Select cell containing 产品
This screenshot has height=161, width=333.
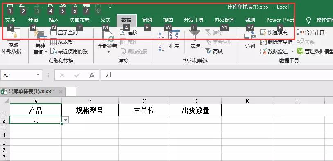coord(36,110)
